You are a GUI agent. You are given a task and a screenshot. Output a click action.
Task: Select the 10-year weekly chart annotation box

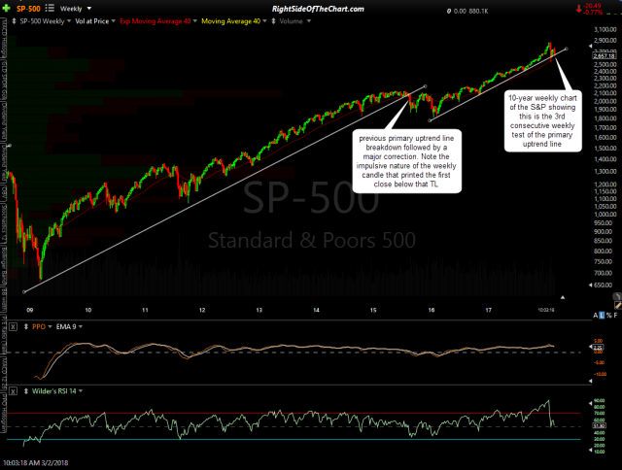click(542, 120)
